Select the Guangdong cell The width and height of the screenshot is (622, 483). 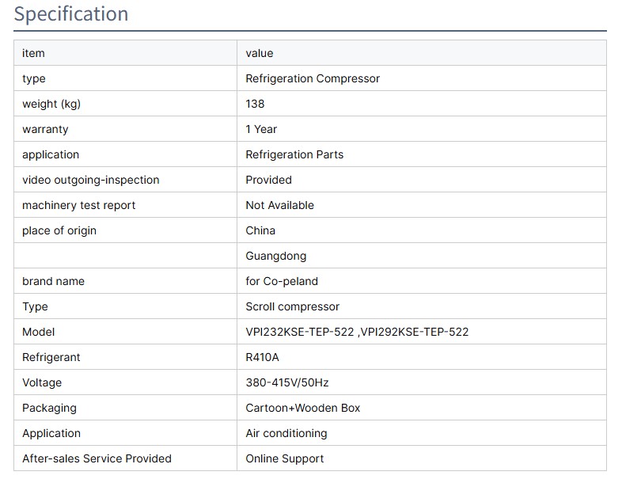pyautogui.click(x=275, y=256)
